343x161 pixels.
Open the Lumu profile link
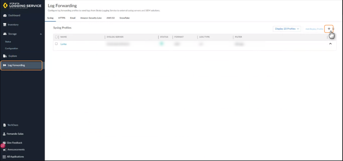click(x=63, y=44)
